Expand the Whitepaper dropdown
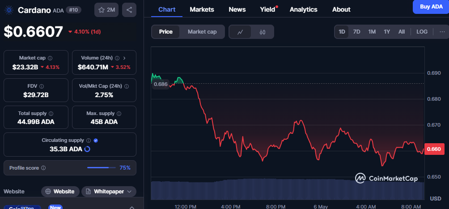 (109, 192)
